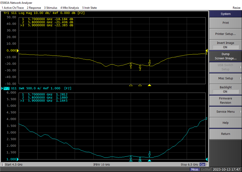The height and width of the screenshot is (172, 242).
Task: Turn the Backlight off
Action: 225,89
